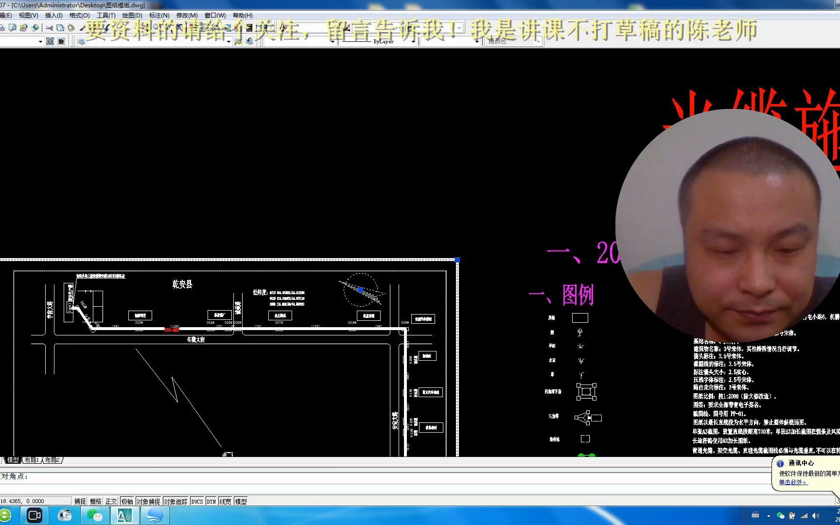Open the blue globe app in taskbar
The height and width of the screenshot is (525, 840).
click(155, 515)
